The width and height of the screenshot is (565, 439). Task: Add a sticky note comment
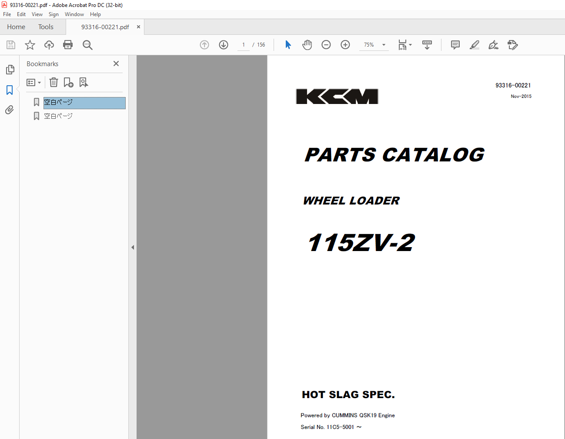[x=455, y=45]
